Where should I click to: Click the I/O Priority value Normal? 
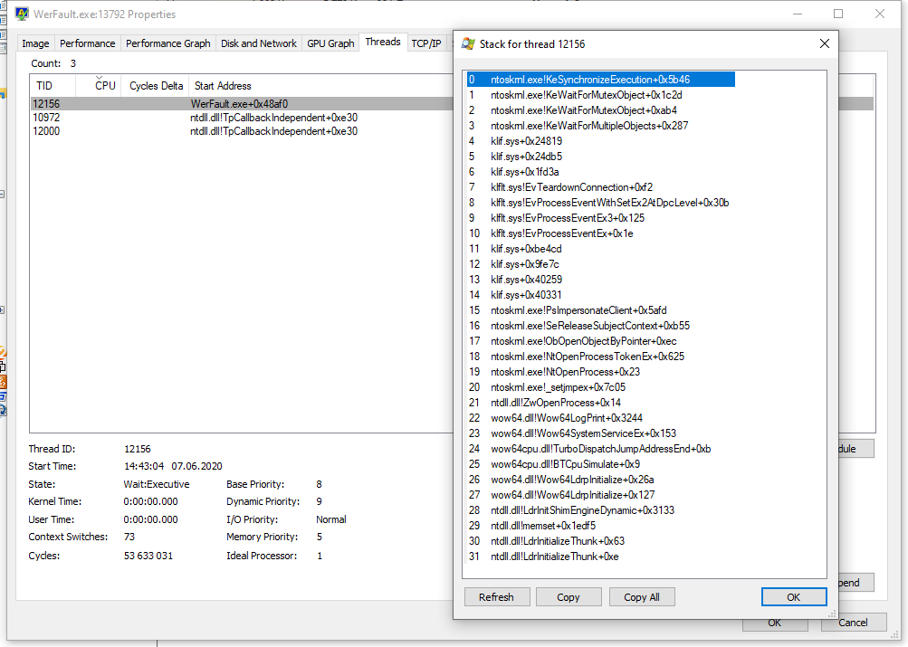pos(331,519)
